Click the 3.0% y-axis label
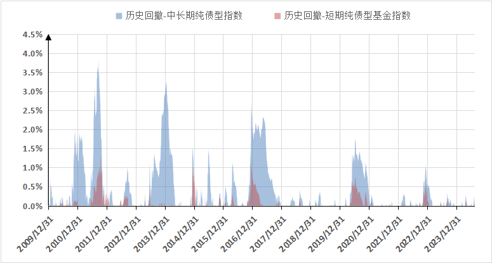Screen dimensions: 492x263 (32, 92)
